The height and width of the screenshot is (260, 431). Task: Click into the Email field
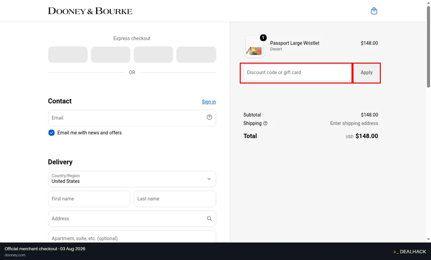click(x=132, y=118)
